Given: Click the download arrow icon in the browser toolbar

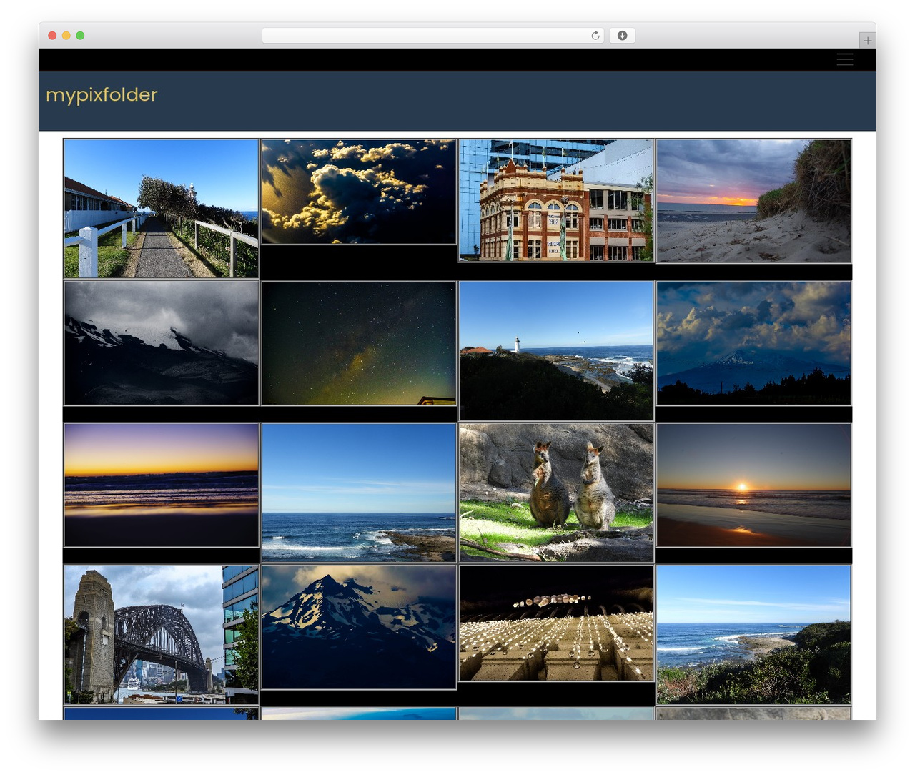Looking at the screenshot, I should (x=622, y=36).
